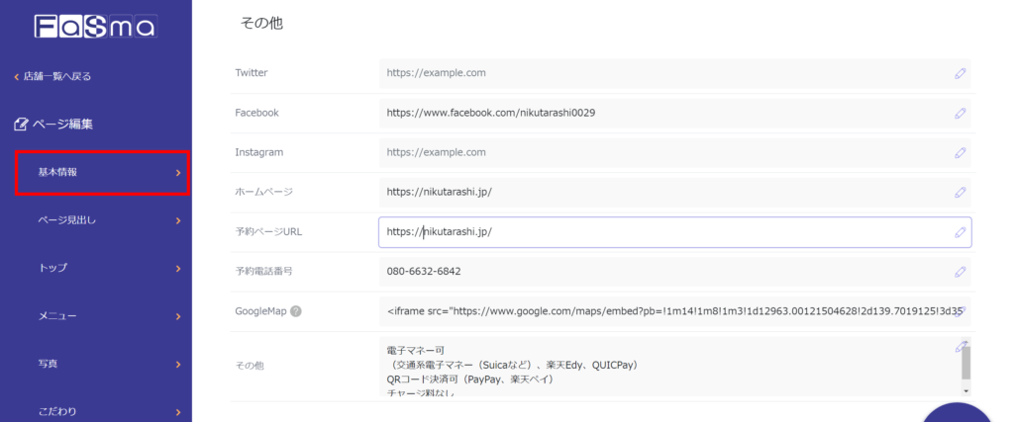Click the GoogleMap help question mark icon
Viewport: 1014px width, 422px height.
295,311
